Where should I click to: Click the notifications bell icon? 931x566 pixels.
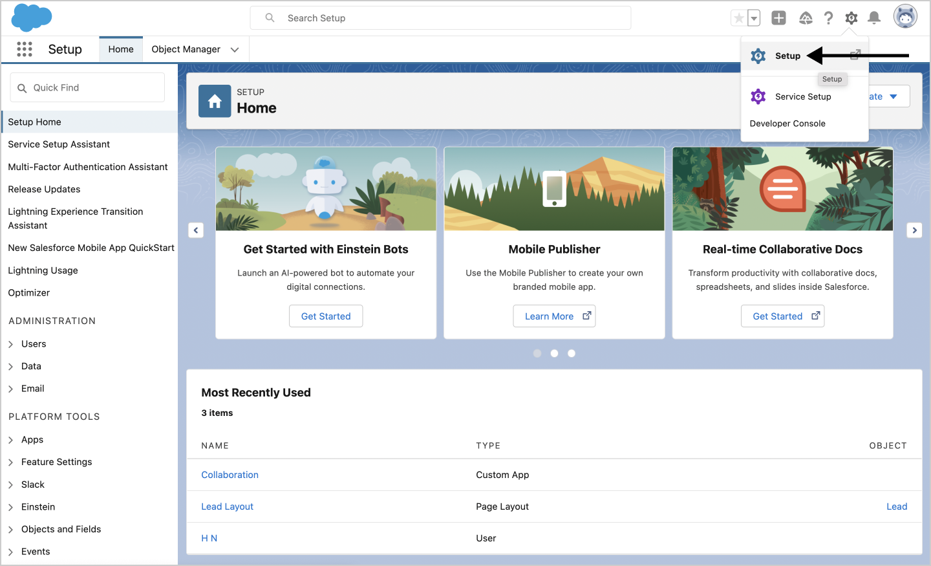tap(874, 18)
